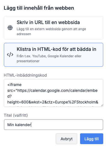Screen dimensions: 106x148
Task: Click the 'Titel (valfritt)' label text
Action: coord(16,115)
